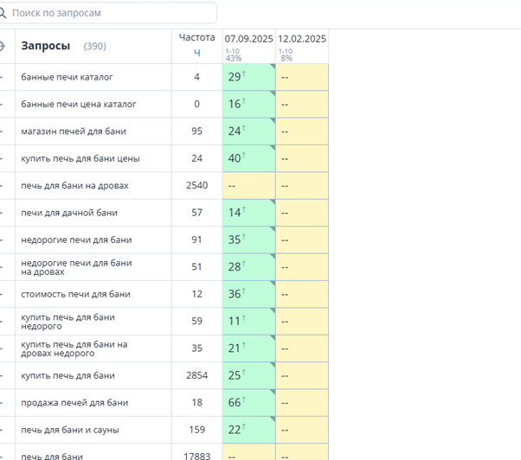Select query 'печь для бани и сауны'

click(x=70, y=430)
